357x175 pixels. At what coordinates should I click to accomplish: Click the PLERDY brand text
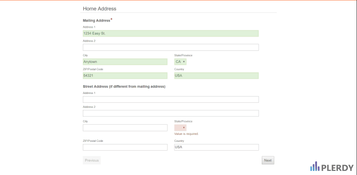pos(337,168)
